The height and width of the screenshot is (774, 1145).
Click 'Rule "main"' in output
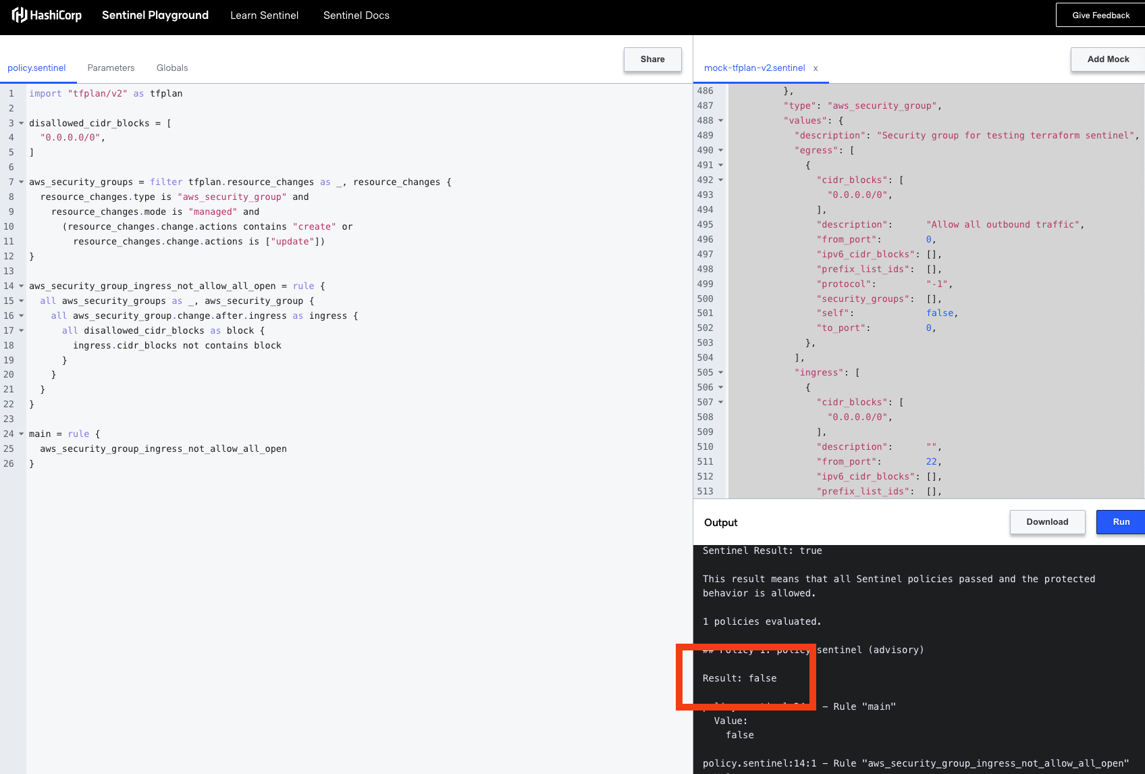click(x=864, y=706)
